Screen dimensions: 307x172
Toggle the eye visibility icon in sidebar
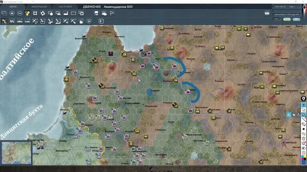click(x=304, y=105)
